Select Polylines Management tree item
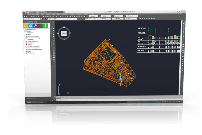Screen dimensions: 202x135 (33, 46)
